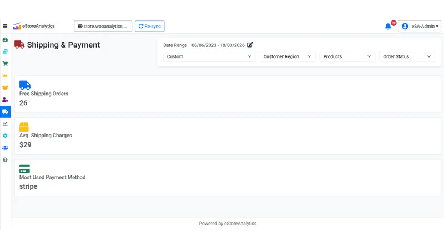The height and width of the screenshot is (249, 444).
Task: Open the settings gear sidebar icon
Action: [5, 136]
